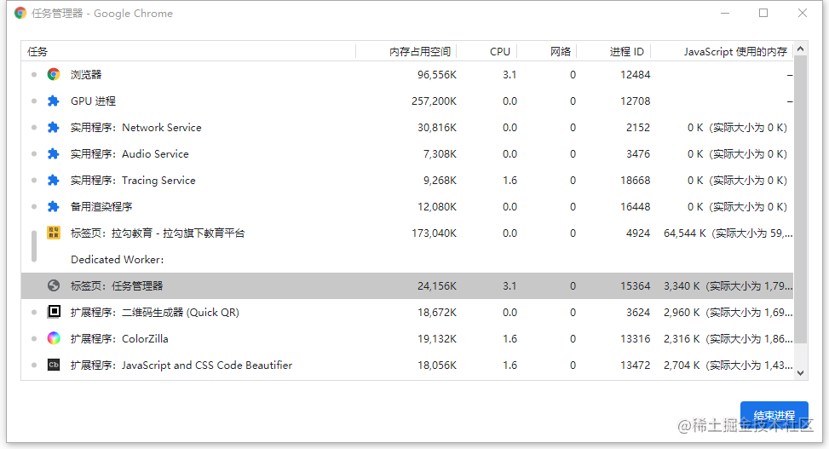Viewport: 829px width, 449px height.
Task: Maximize the 任务管理器 window
Action: pyautogui.click(x=763, y=13)
